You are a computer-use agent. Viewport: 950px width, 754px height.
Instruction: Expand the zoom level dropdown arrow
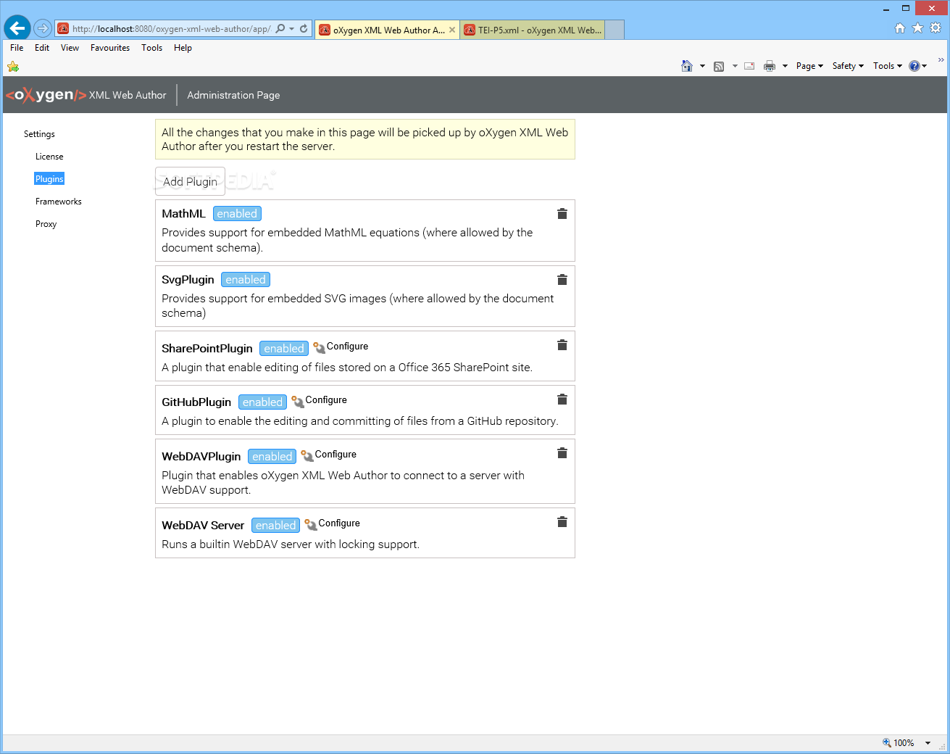[x=928, y=743]
